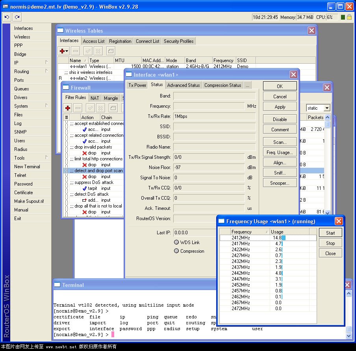
Task: Click the Apply button
Action: tap(280, 107)
